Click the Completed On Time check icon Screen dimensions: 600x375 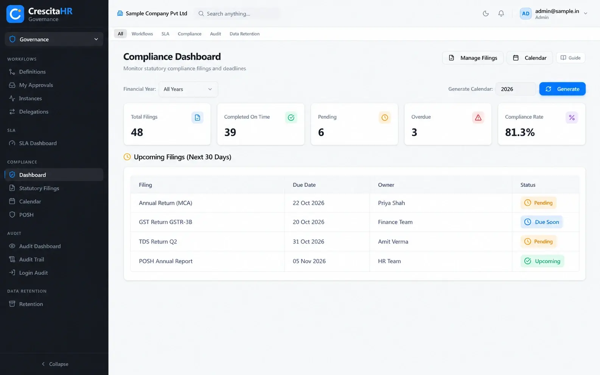pos(291,118)
